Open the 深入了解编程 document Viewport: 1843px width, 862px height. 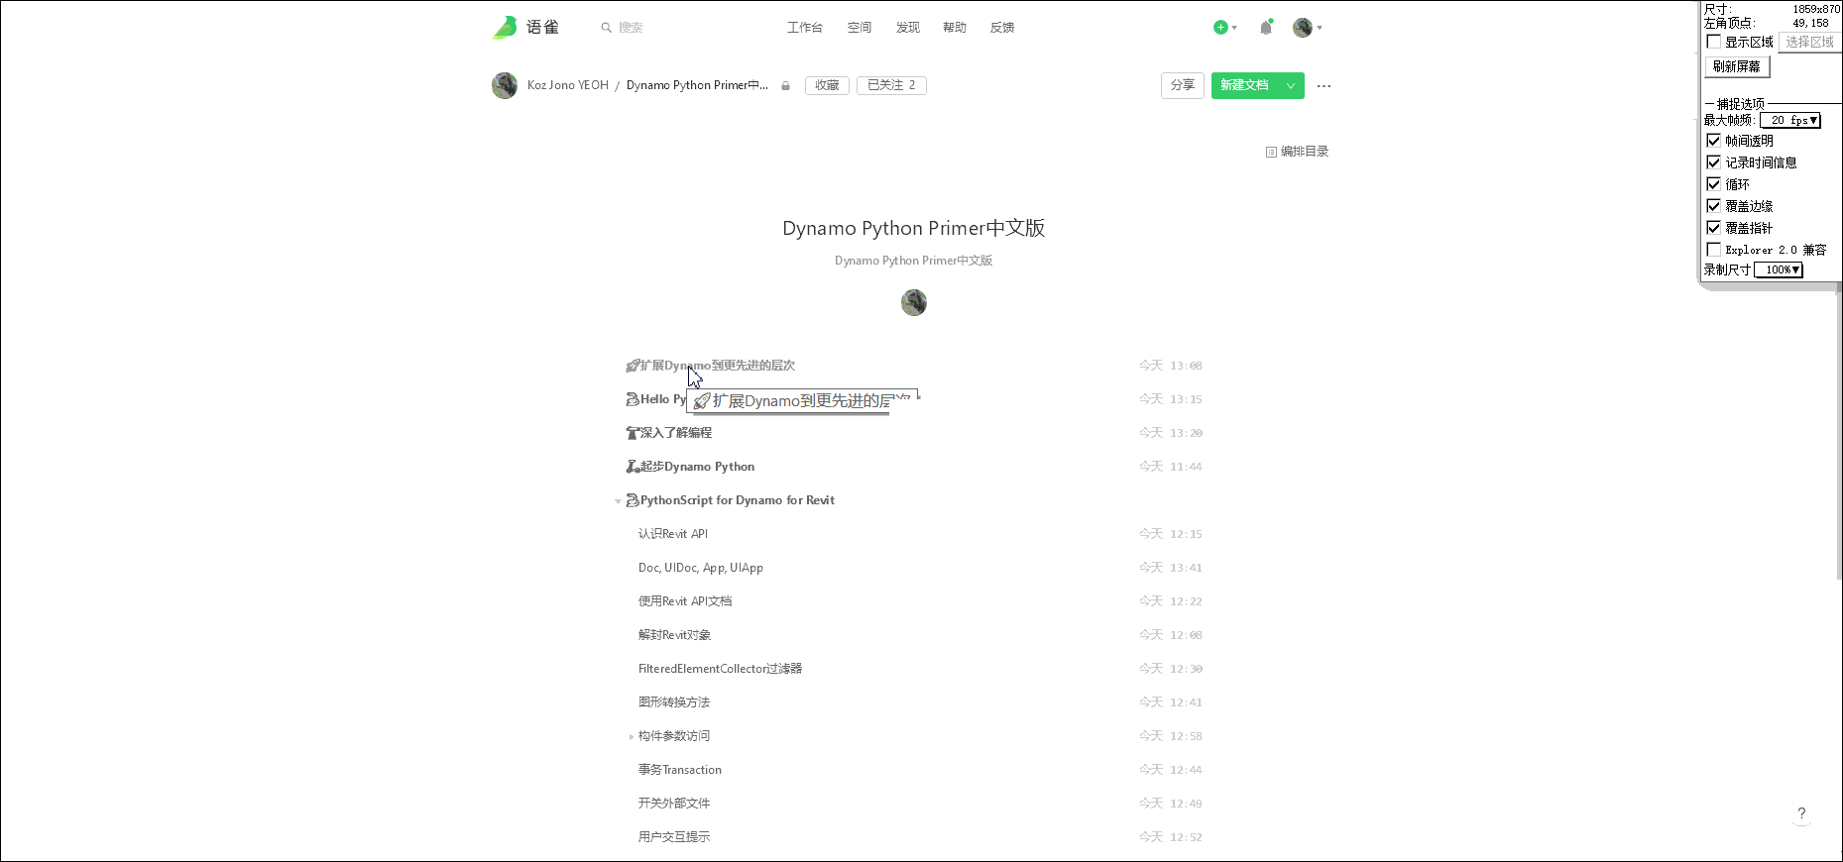click(676, 433)
